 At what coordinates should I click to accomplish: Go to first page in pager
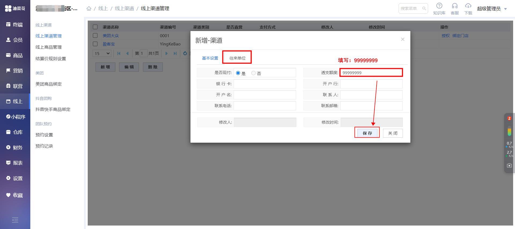(x=119, y=53)
